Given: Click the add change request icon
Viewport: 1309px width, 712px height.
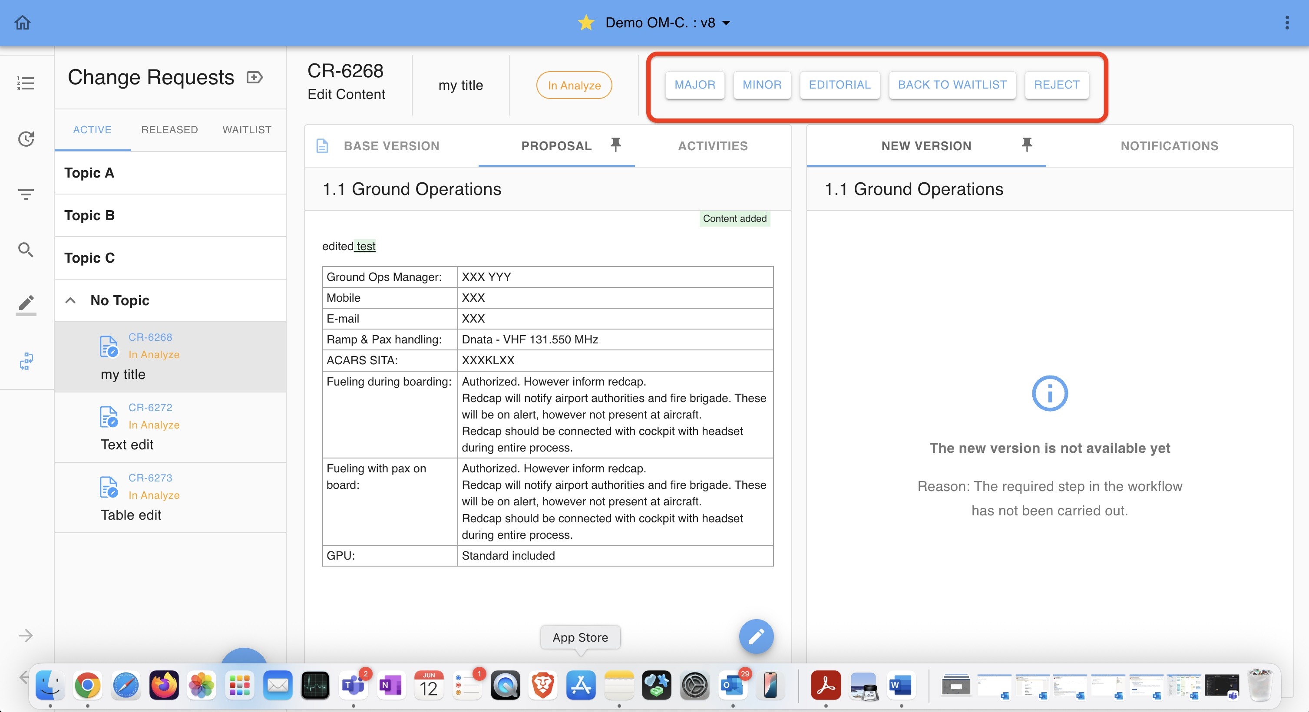Looking at the screenshot, I should point(255,77).
